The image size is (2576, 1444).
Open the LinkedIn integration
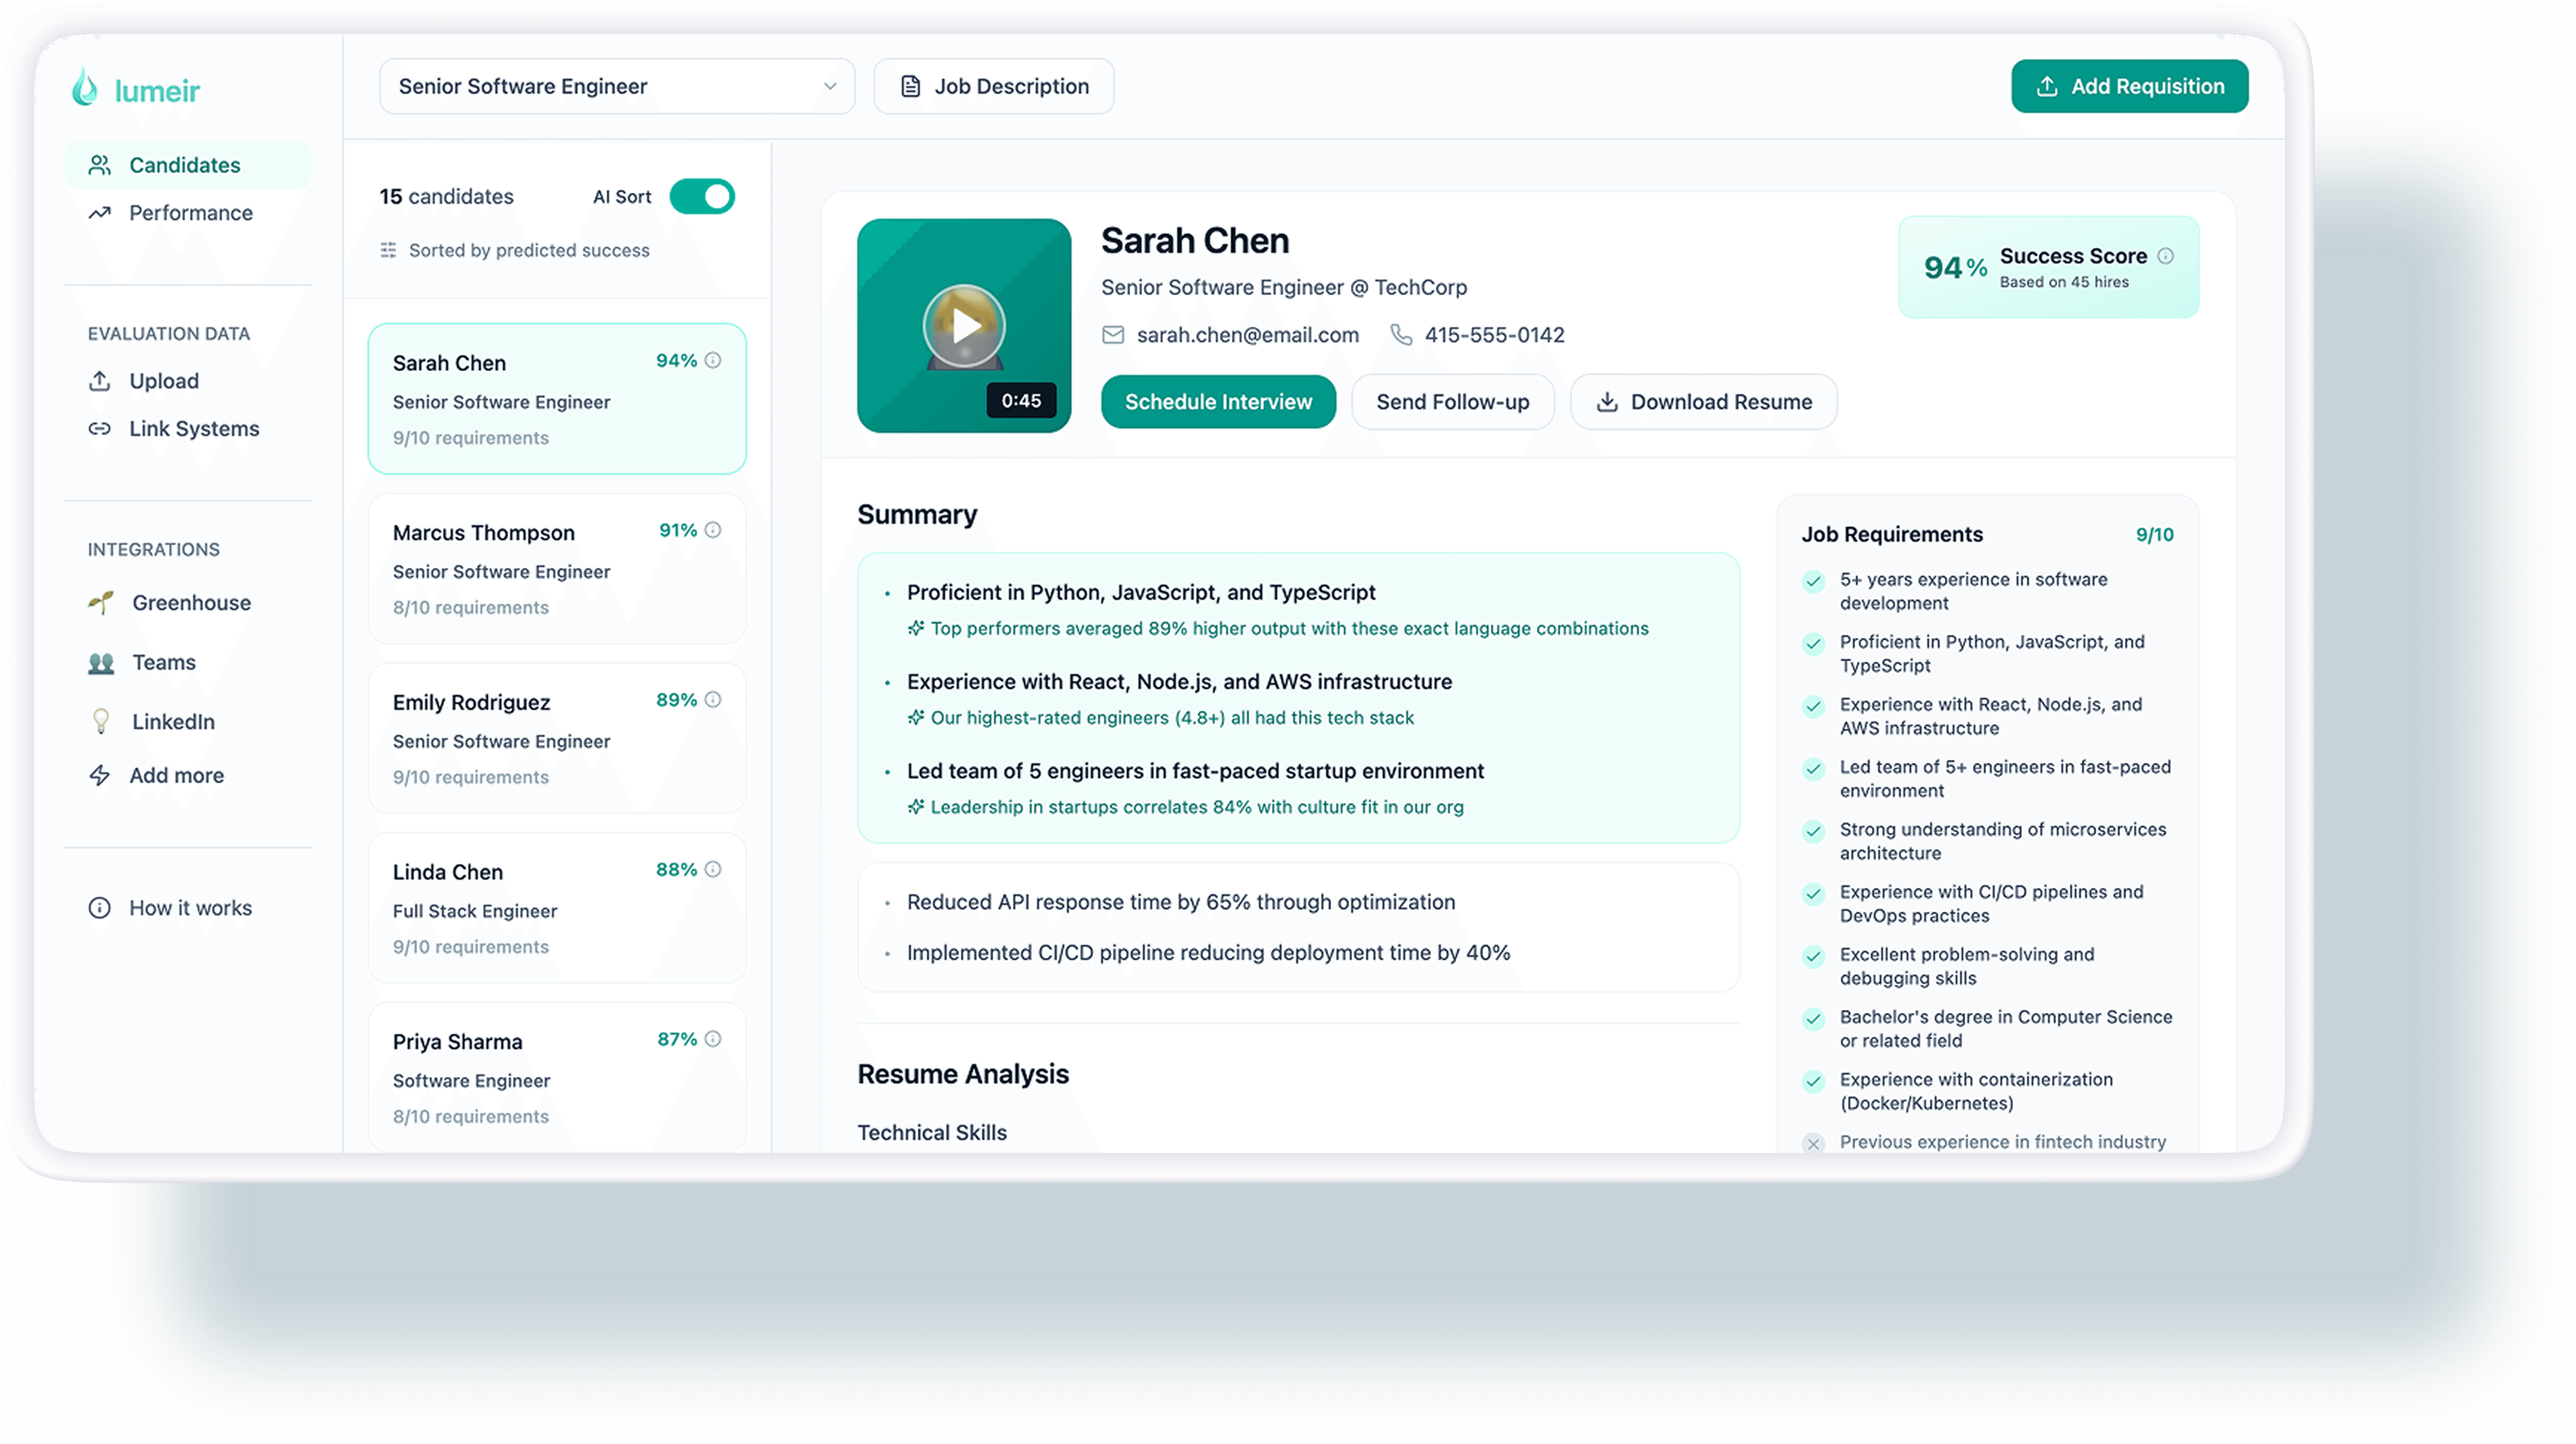pyautogui.click(x=173, y=722)
